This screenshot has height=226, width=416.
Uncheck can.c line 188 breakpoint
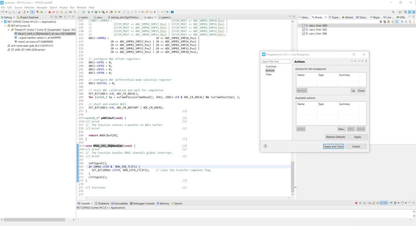coord(304,33)
